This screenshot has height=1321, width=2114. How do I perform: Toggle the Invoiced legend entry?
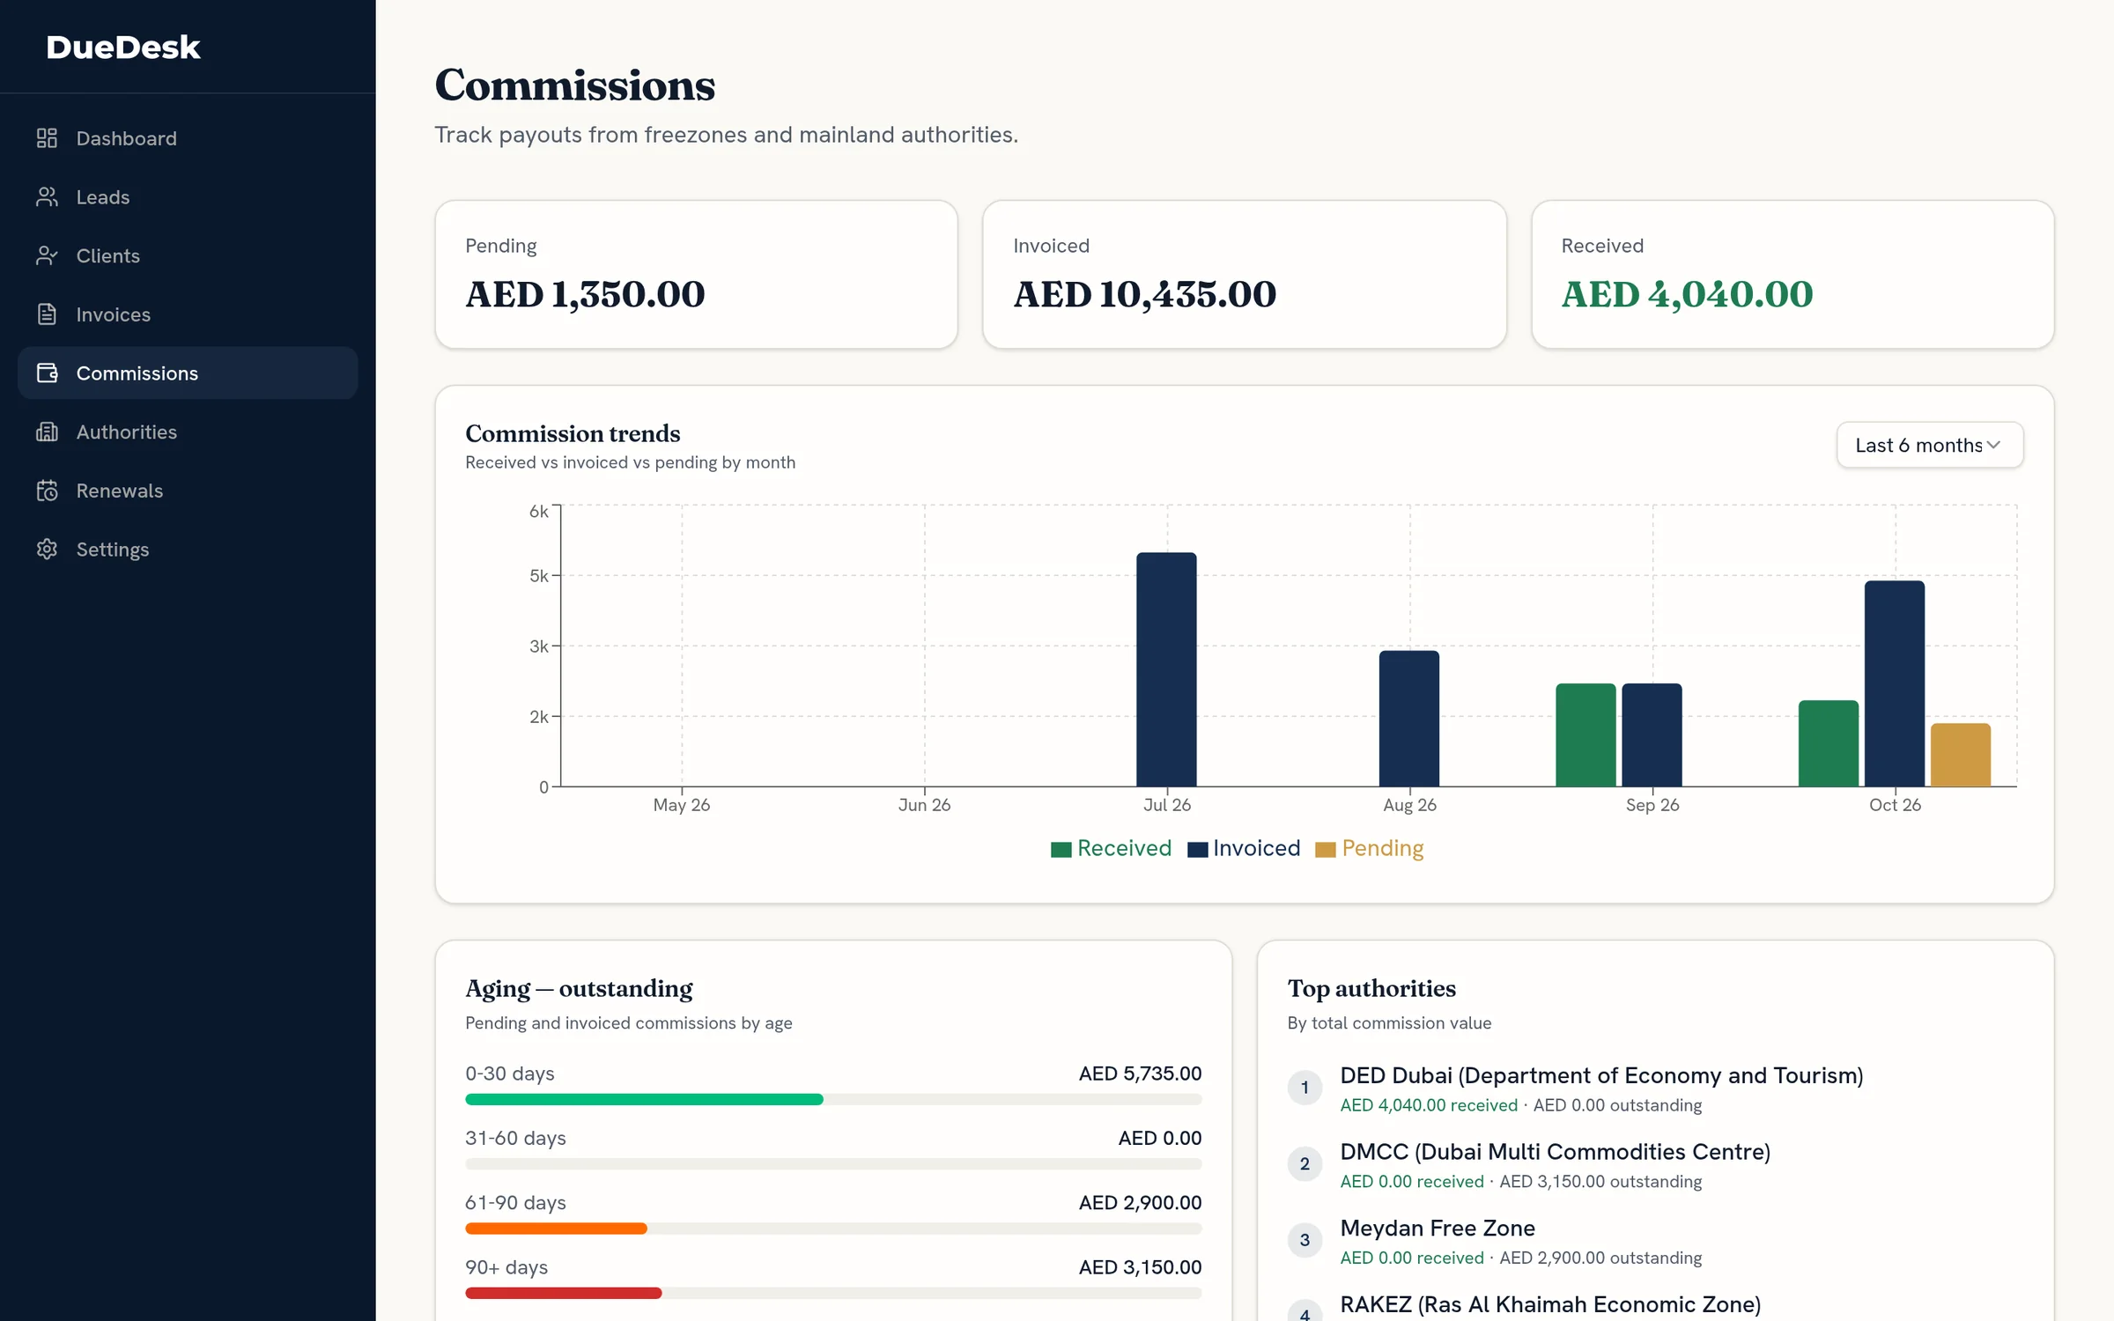coord(1244,848)
